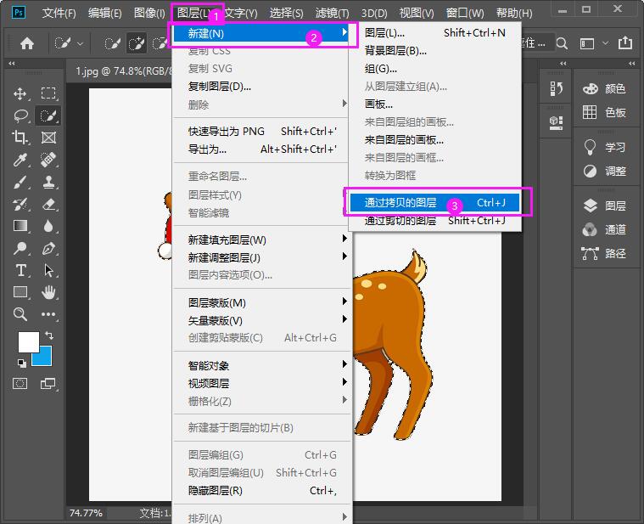Expand the 视频图层 submenu
644x524 pixels.
[x=262, y=383]
